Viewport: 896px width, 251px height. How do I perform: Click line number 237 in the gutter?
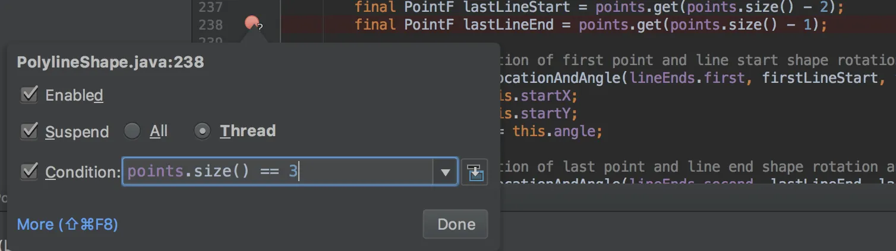211,7
